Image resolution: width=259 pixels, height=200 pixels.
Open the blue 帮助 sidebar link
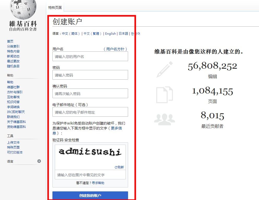10,82
